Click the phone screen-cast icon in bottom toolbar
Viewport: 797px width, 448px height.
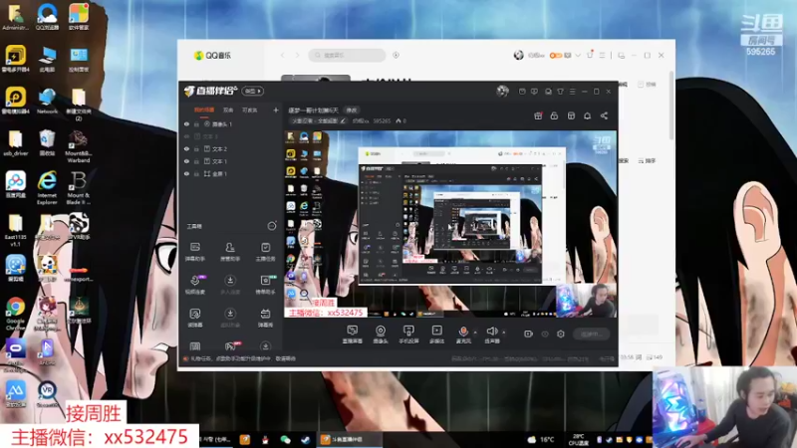point(408,332)
